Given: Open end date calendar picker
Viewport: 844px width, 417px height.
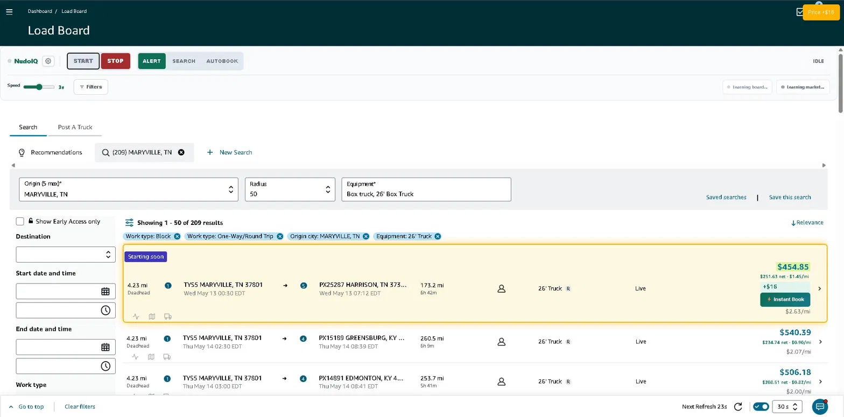Looking at the screenshot, I should pos(105,347).
